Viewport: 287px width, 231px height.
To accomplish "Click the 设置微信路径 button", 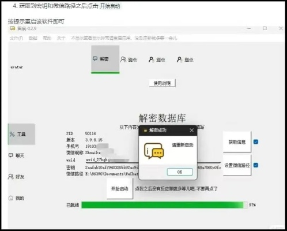I will [237, 165].
